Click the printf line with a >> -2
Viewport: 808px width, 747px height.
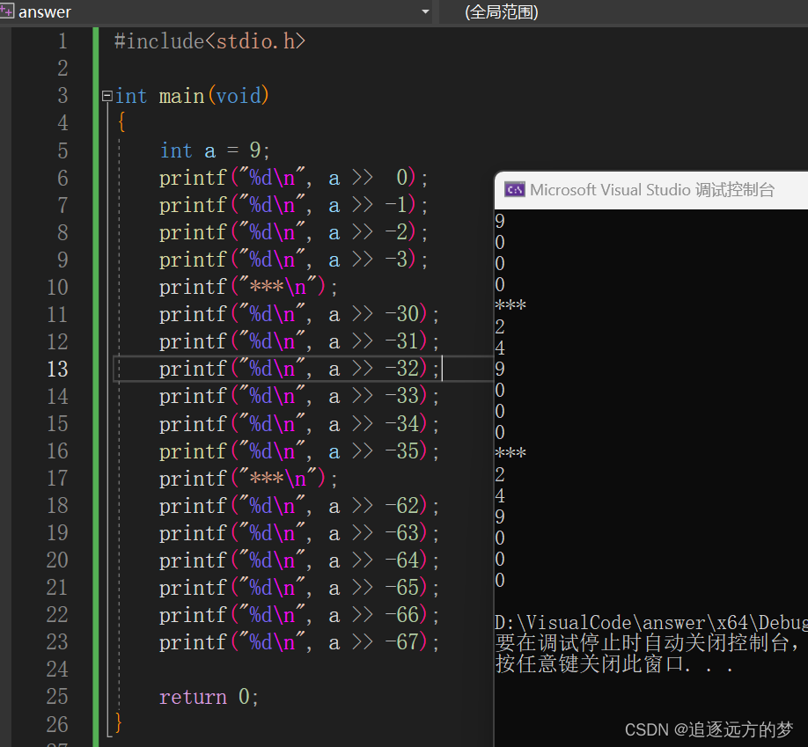pyautogui.click(x=293, y=233)
